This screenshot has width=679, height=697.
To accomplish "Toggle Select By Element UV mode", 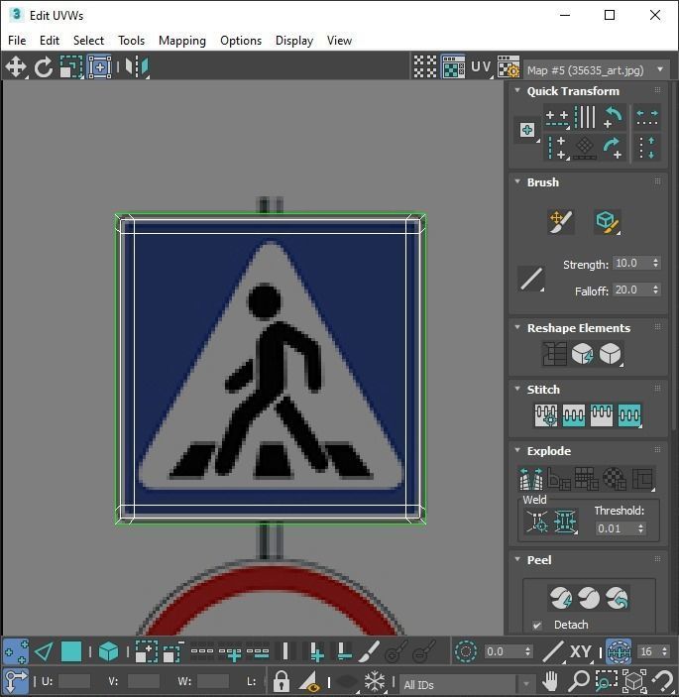I will click(108, 652).
